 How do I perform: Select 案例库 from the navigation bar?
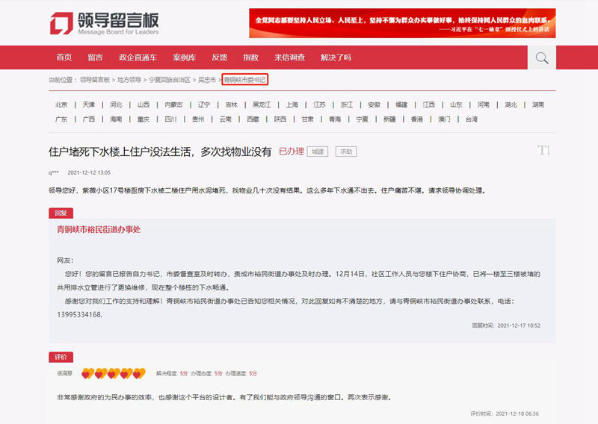[x=184, y=57]
